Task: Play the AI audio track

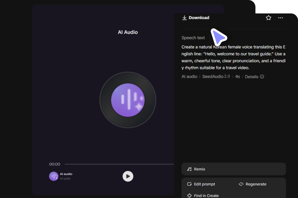Action: click(128, 176)
